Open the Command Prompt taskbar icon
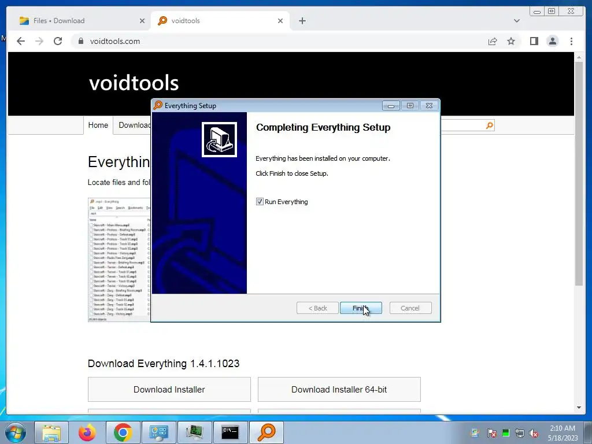The width and height of the screenshot is (592, 444). point(230,432)
